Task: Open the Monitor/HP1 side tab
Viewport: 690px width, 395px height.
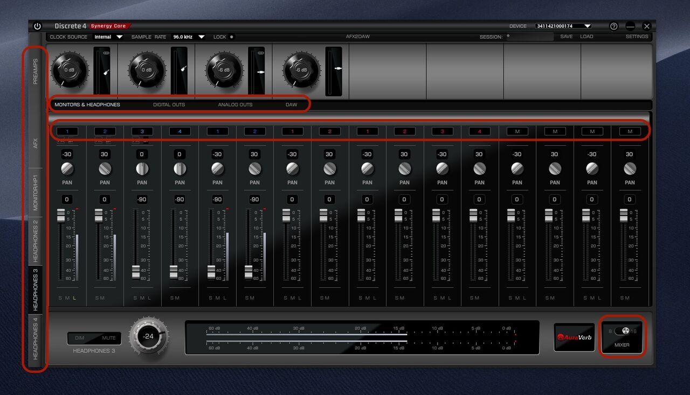Action: [x=36, y=192]
